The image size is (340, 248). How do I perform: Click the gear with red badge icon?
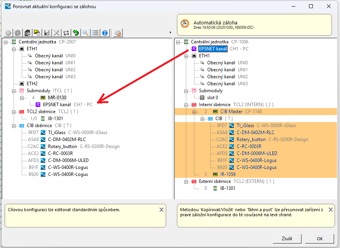118,33
